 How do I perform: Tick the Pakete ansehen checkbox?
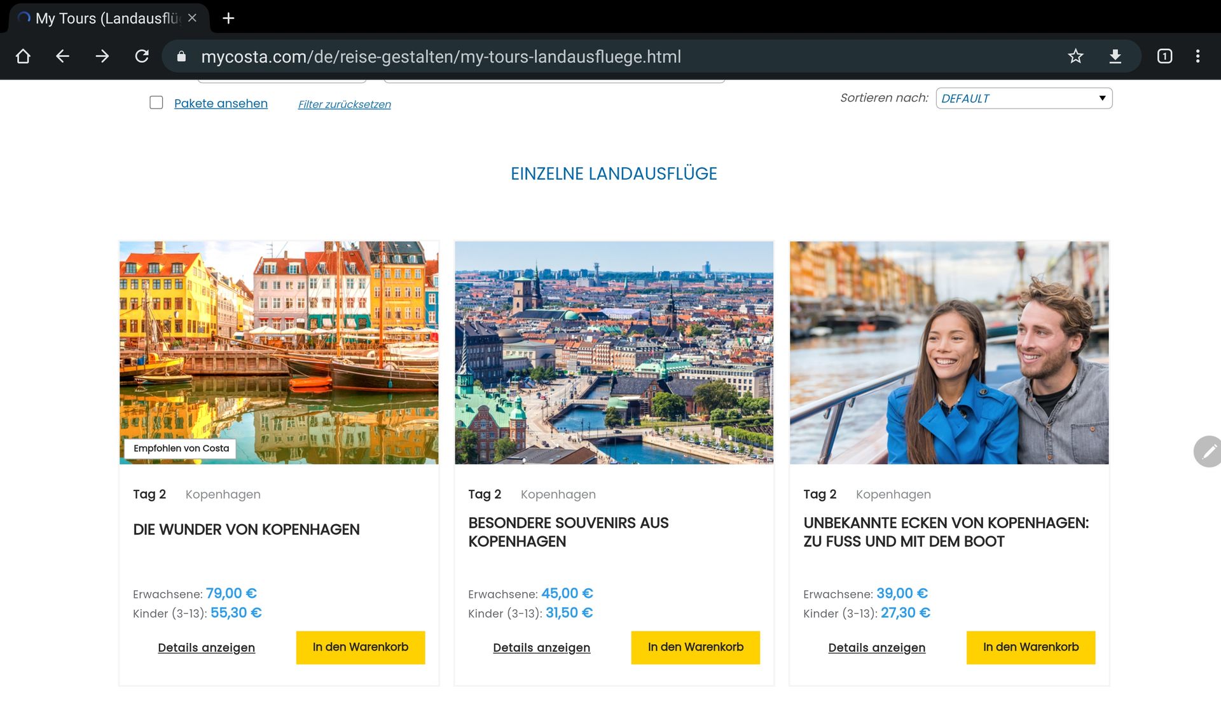pos(156,103)
